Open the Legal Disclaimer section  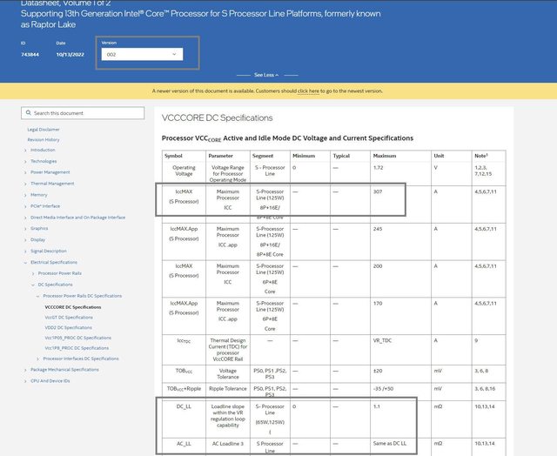point(44,129)
